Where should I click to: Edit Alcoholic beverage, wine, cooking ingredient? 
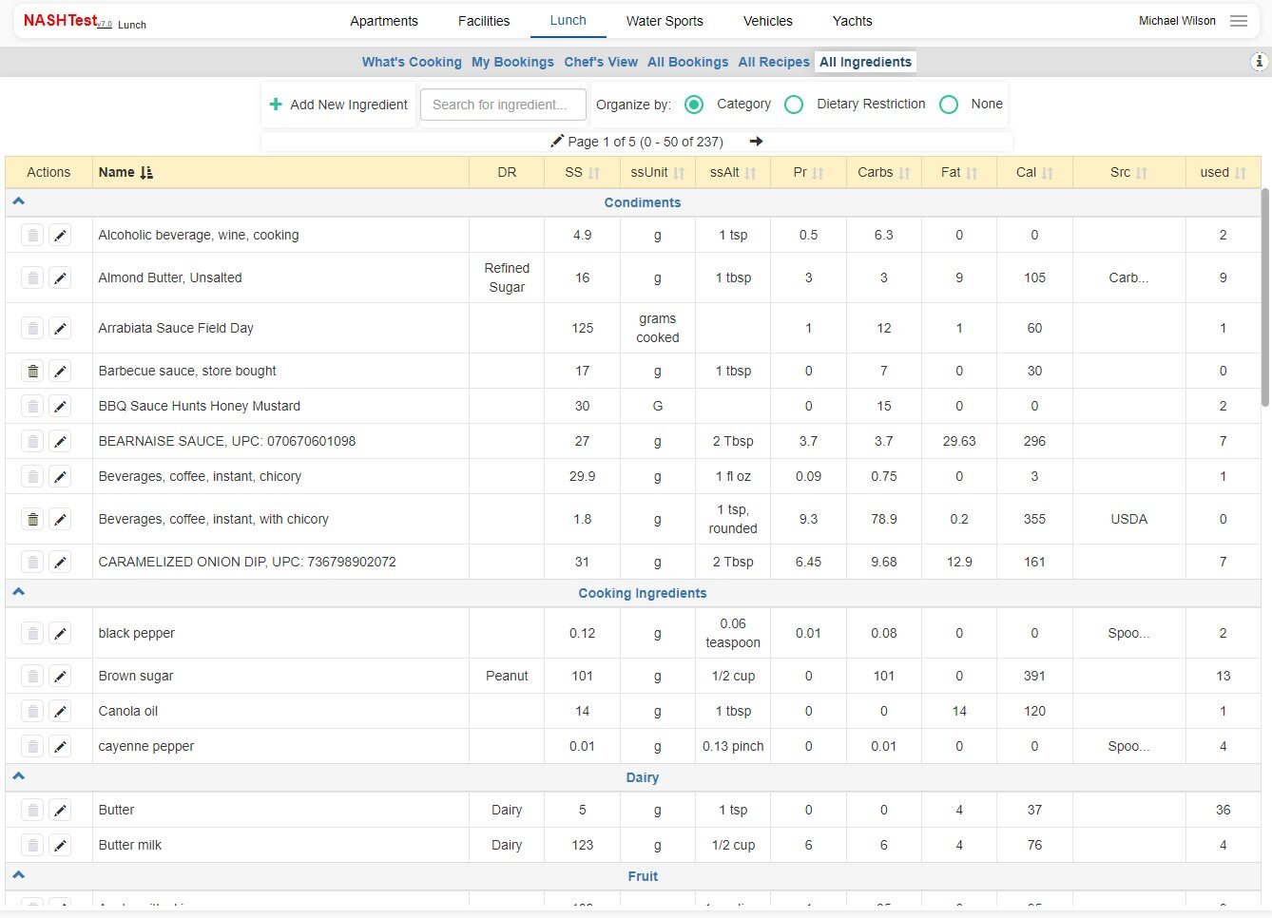click(60, 235)
